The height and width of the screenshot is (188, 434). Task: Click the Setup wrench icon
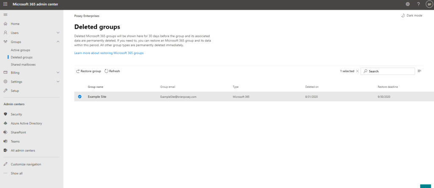point(5,91)
